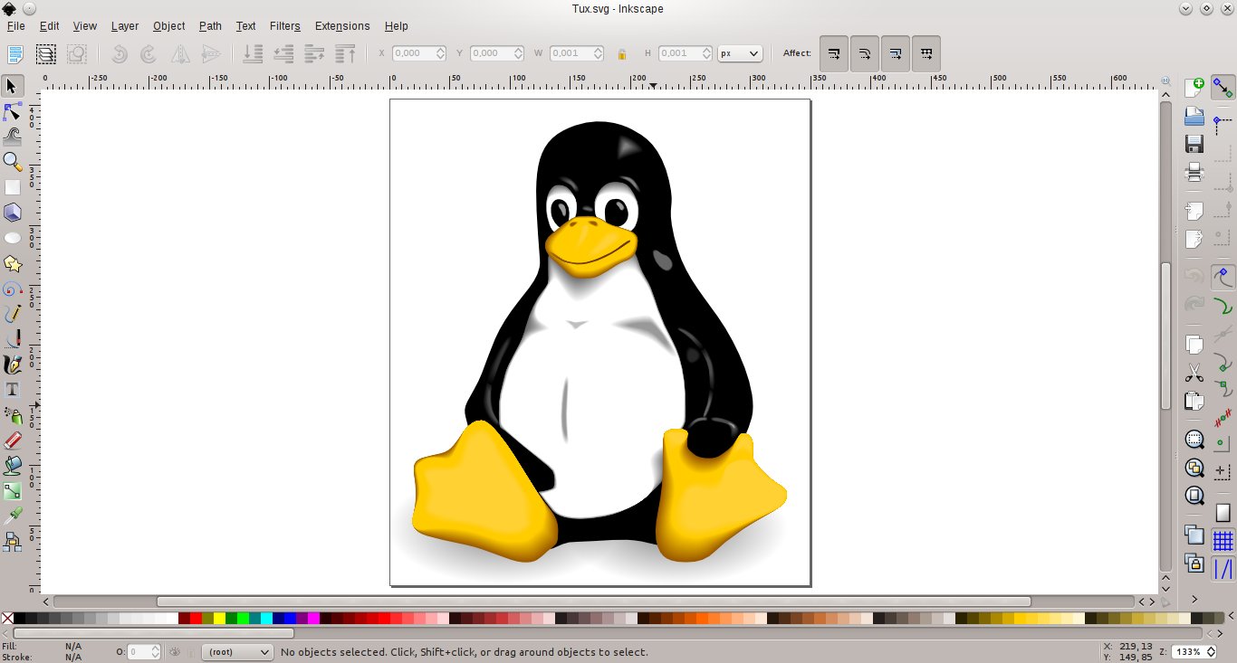Open the Filters menu
This screenshot has height=663, width=1237.
click(x=284, y=26)
